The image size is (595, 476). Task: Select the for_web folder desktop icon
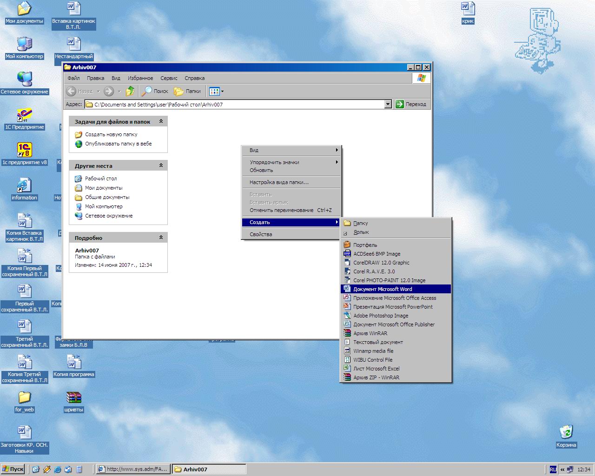pyautogui.click(x=24, y=402)
